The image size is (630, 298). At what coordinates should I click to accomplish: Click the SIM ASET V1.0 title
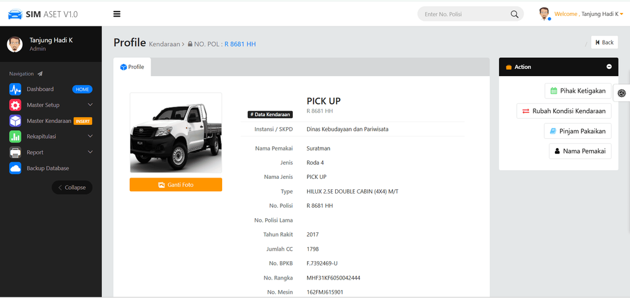tap(52, 14)
